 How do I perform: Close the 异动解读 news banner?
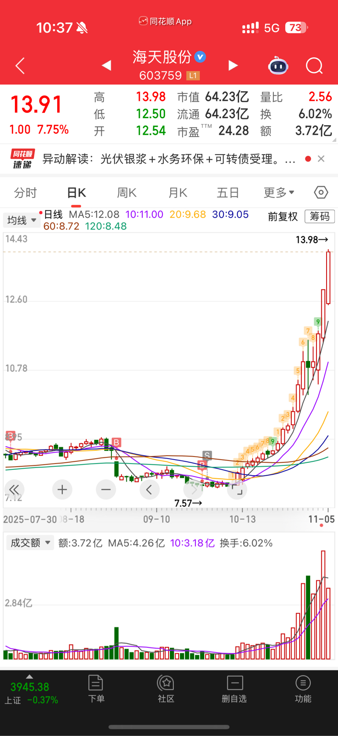321,159
